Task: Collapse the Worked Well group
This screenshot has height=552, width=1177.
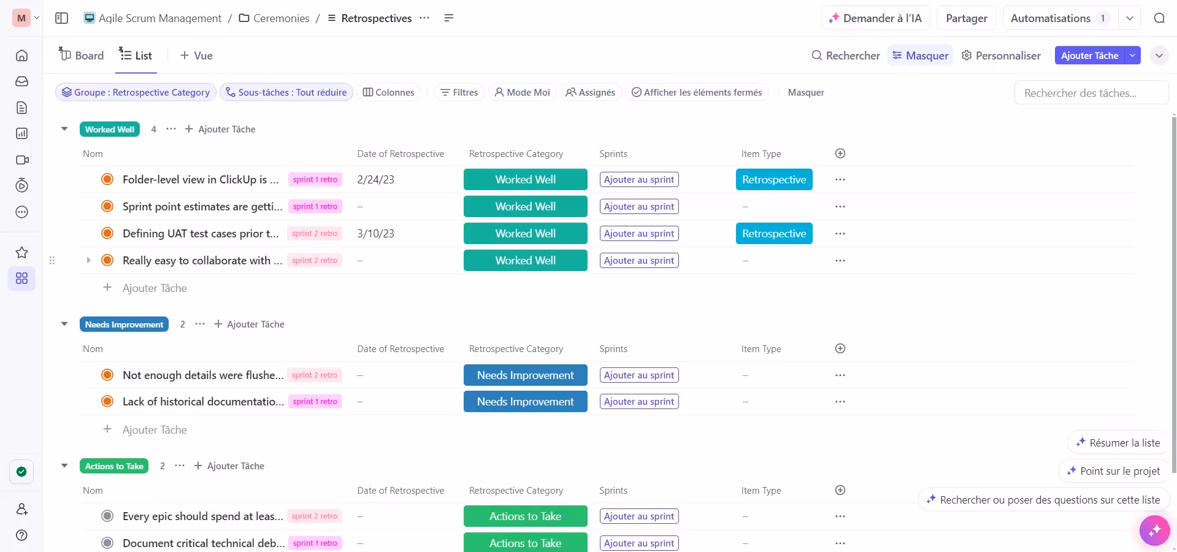Action: (64, 129)
